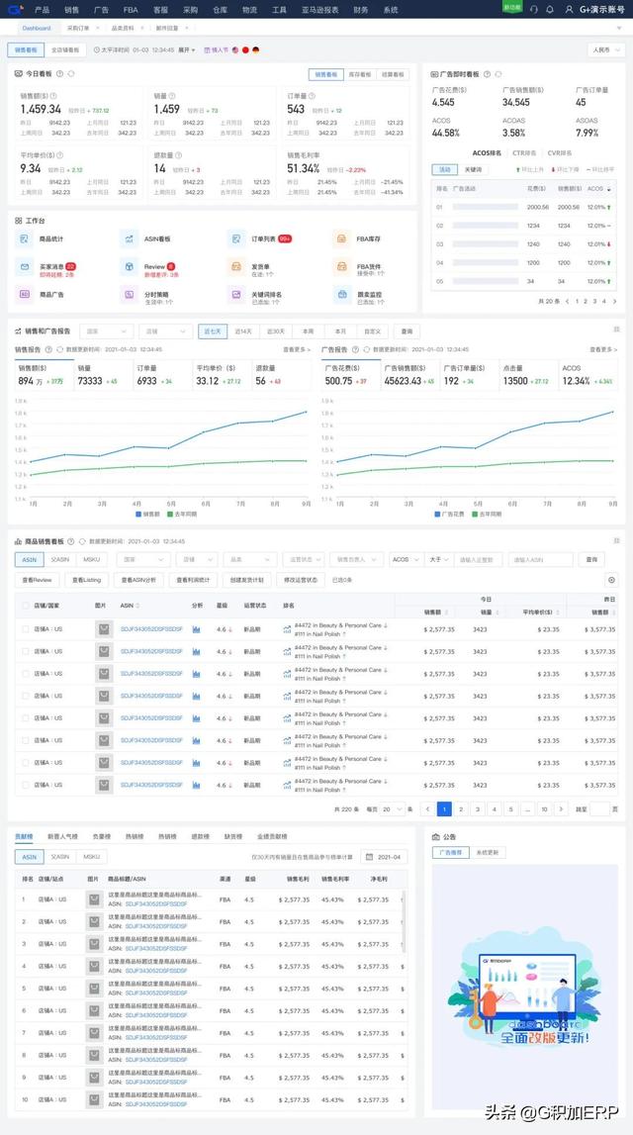Open the 每页 20 page-size dropdown
Viewport: 633px width, 1135px height.
tap(392, 809)
